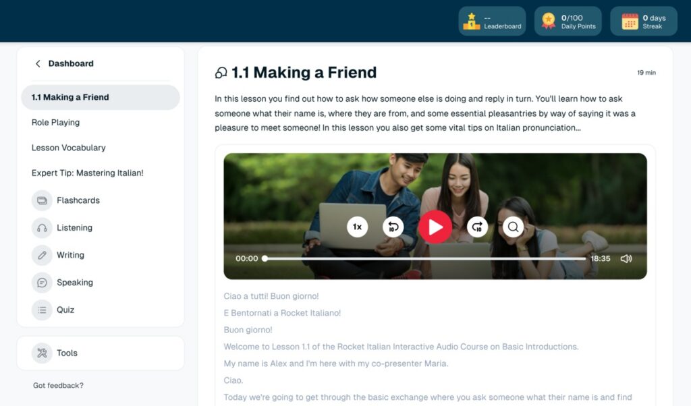The image size is (691, 406).
Task: Rewind audio 10 seconds
Action: click(393, 227)
